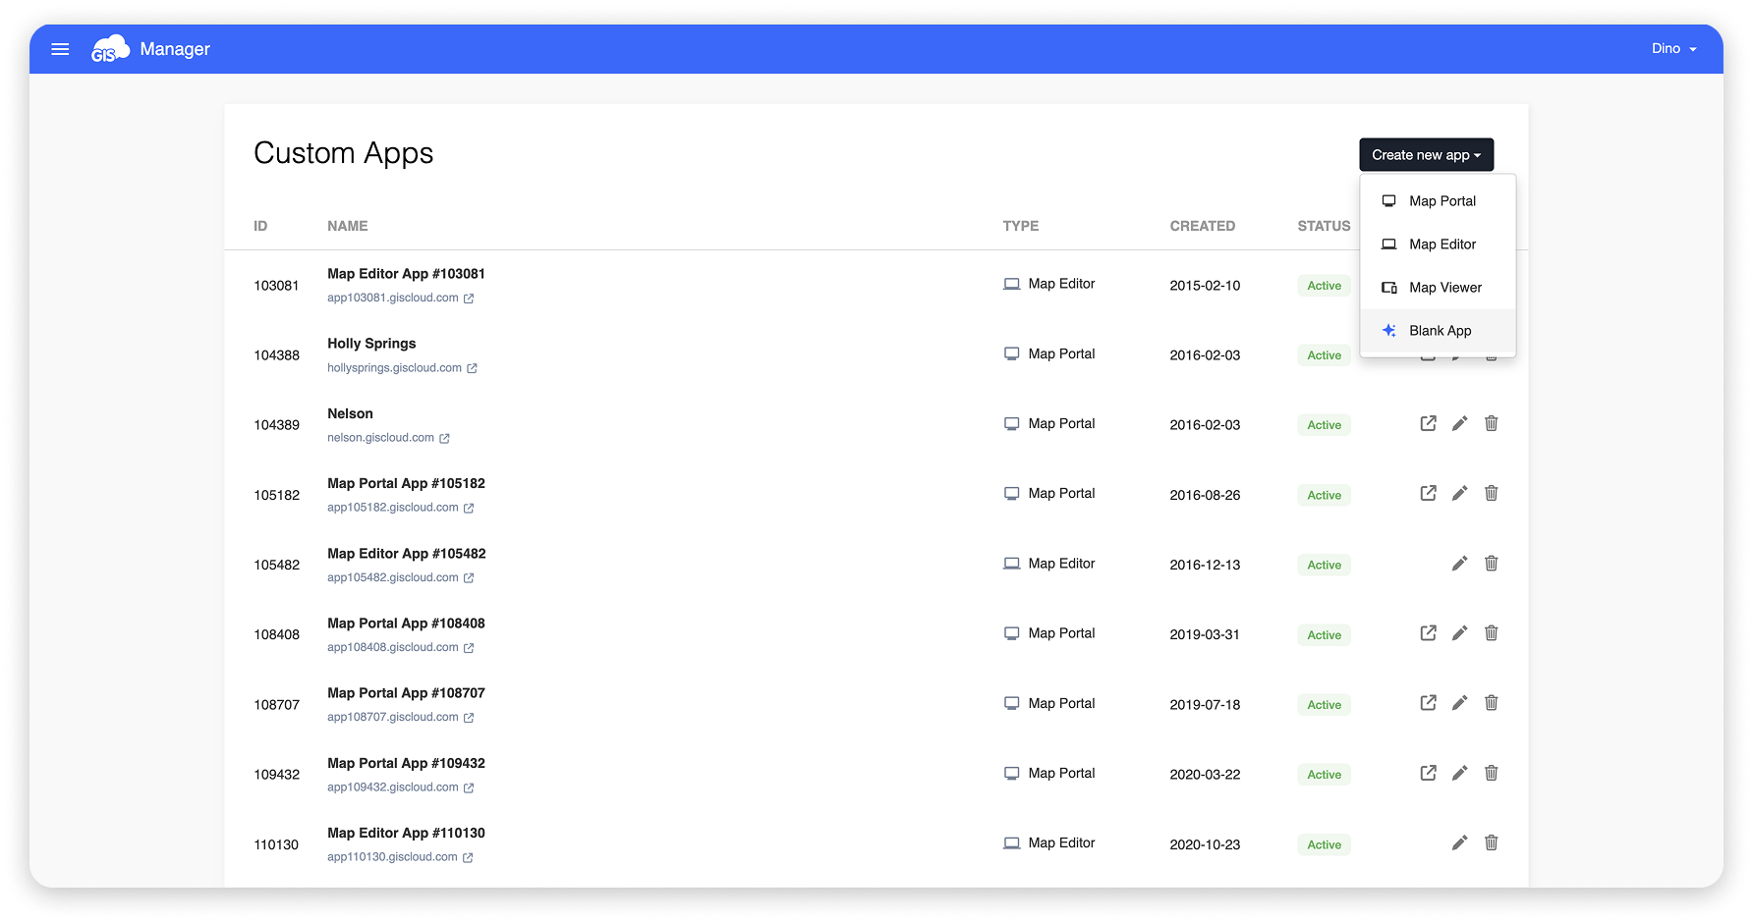This screenshot has width=1753, height=923.
Task: Open Map Portal App #109432 externally
Action: pyautogui.click(x=1429, y=773)
